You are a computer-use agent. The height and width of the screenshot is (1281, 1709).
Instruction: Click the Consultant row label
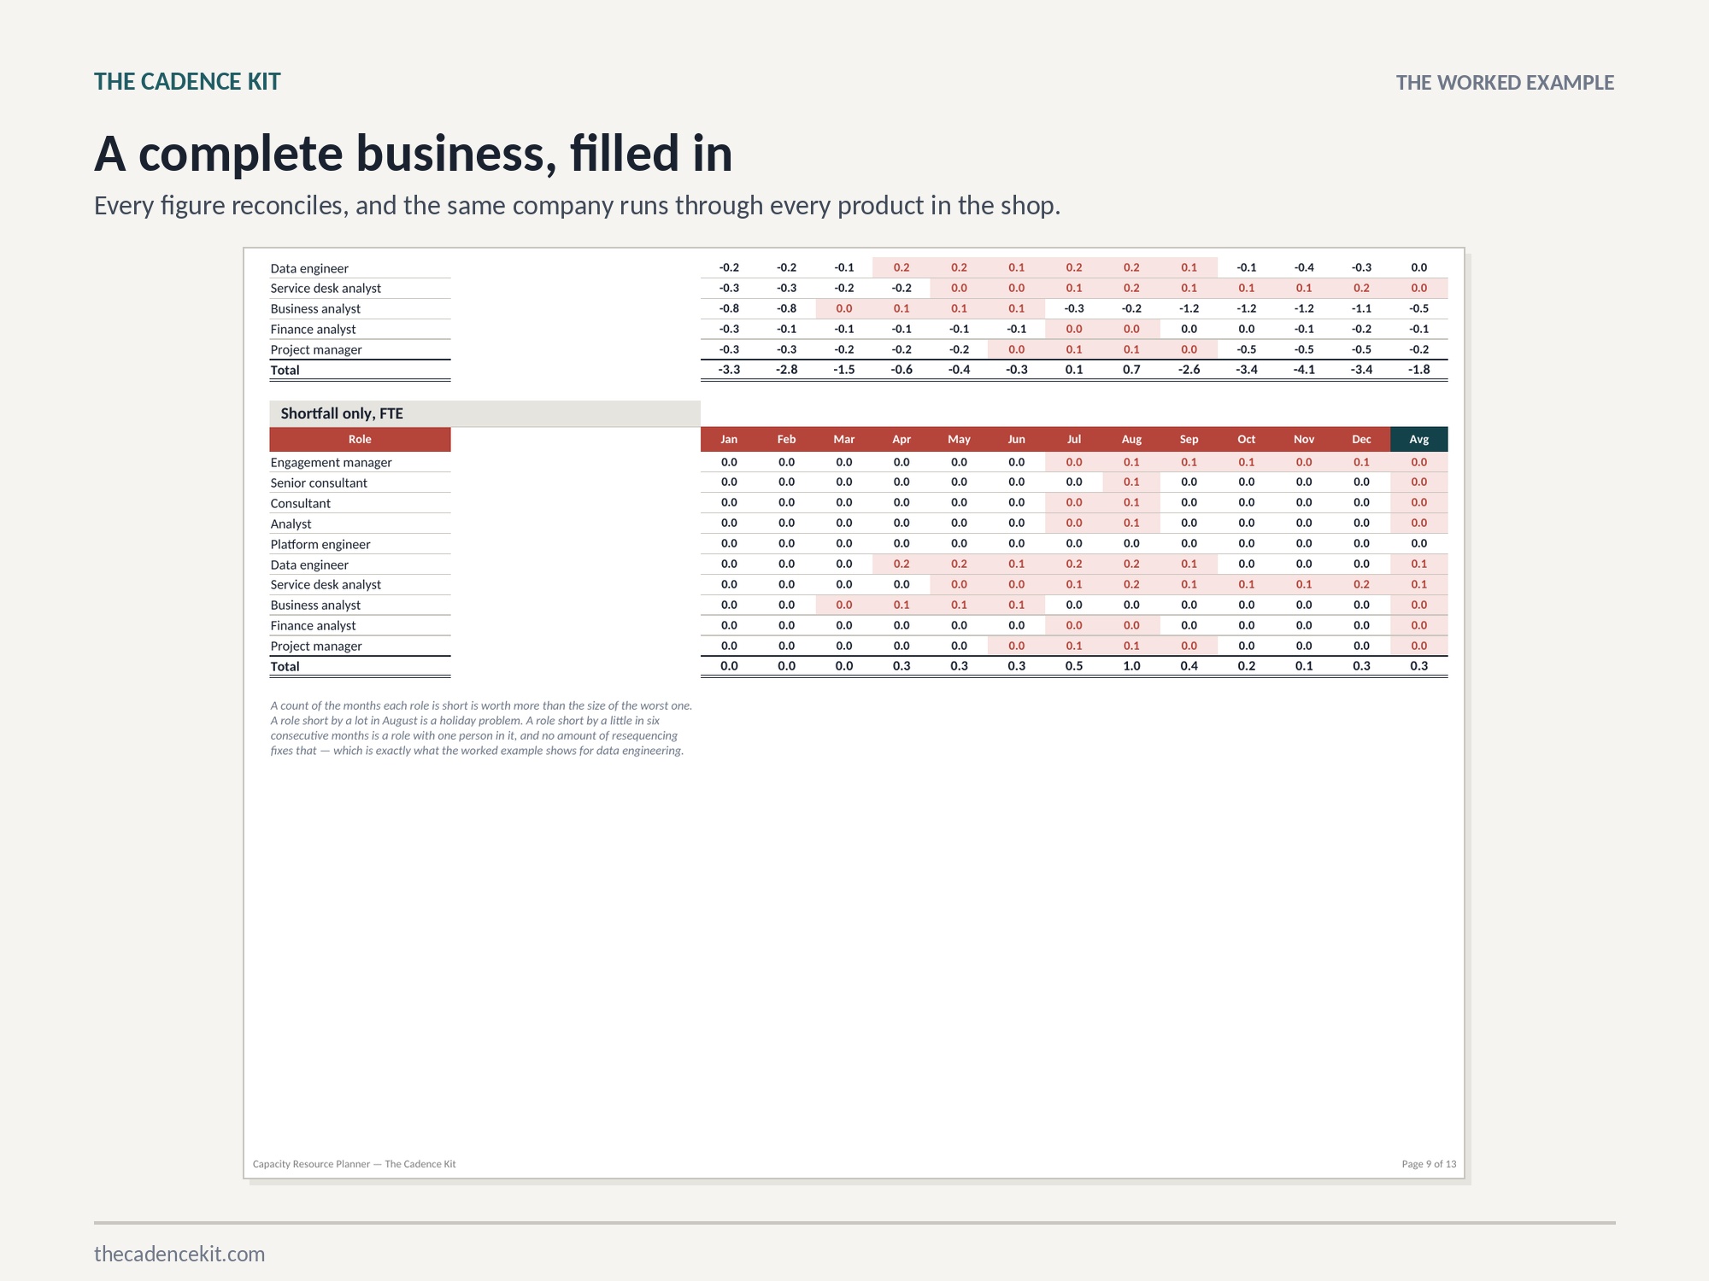(300, 503)
